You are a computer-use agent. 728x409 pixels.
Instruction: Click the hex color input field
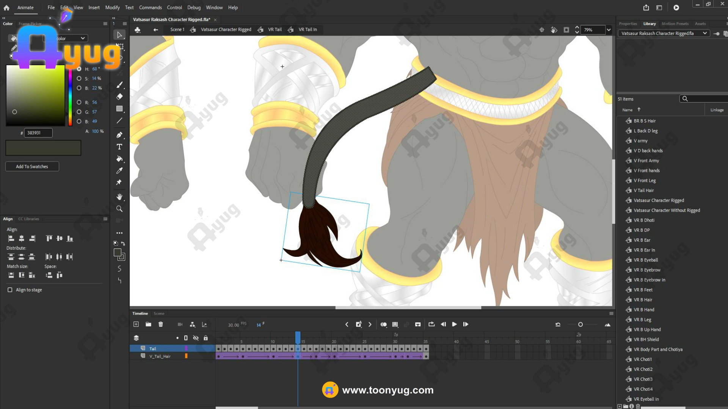[38, 133]
